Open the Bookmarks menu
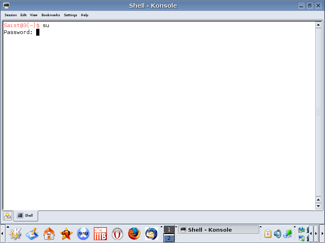The width and height of the screenshot is (325, 243). coord(50,15)
